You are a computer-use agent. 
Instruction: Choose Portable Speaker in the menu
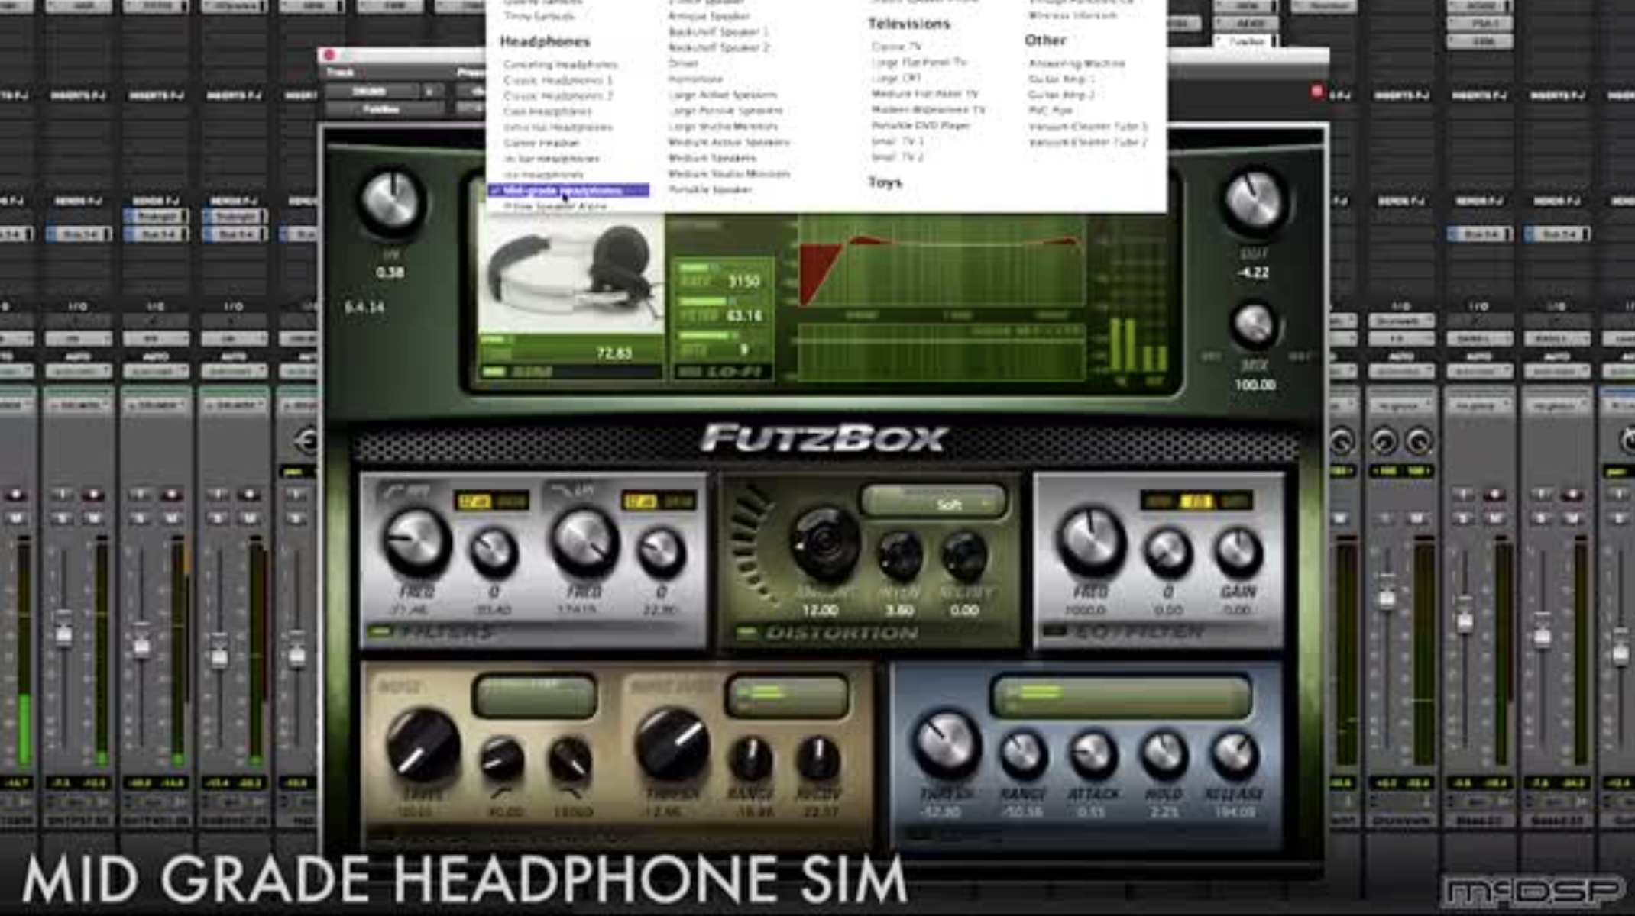coord(710,189)
